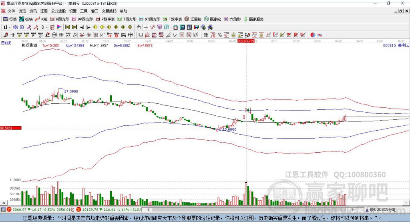Open the 文件 menu
Viewport: 410px width, 222px height.
[x=12, y=11]
